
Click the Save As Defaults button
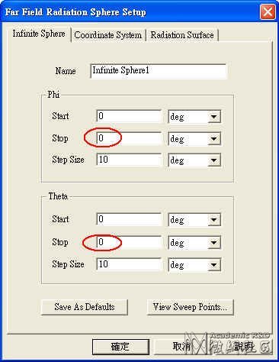[x=85, y=307]
